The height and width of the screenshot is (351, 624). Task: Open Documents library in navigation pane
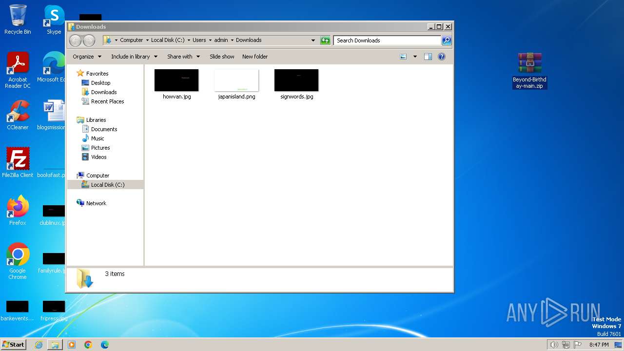104,129
